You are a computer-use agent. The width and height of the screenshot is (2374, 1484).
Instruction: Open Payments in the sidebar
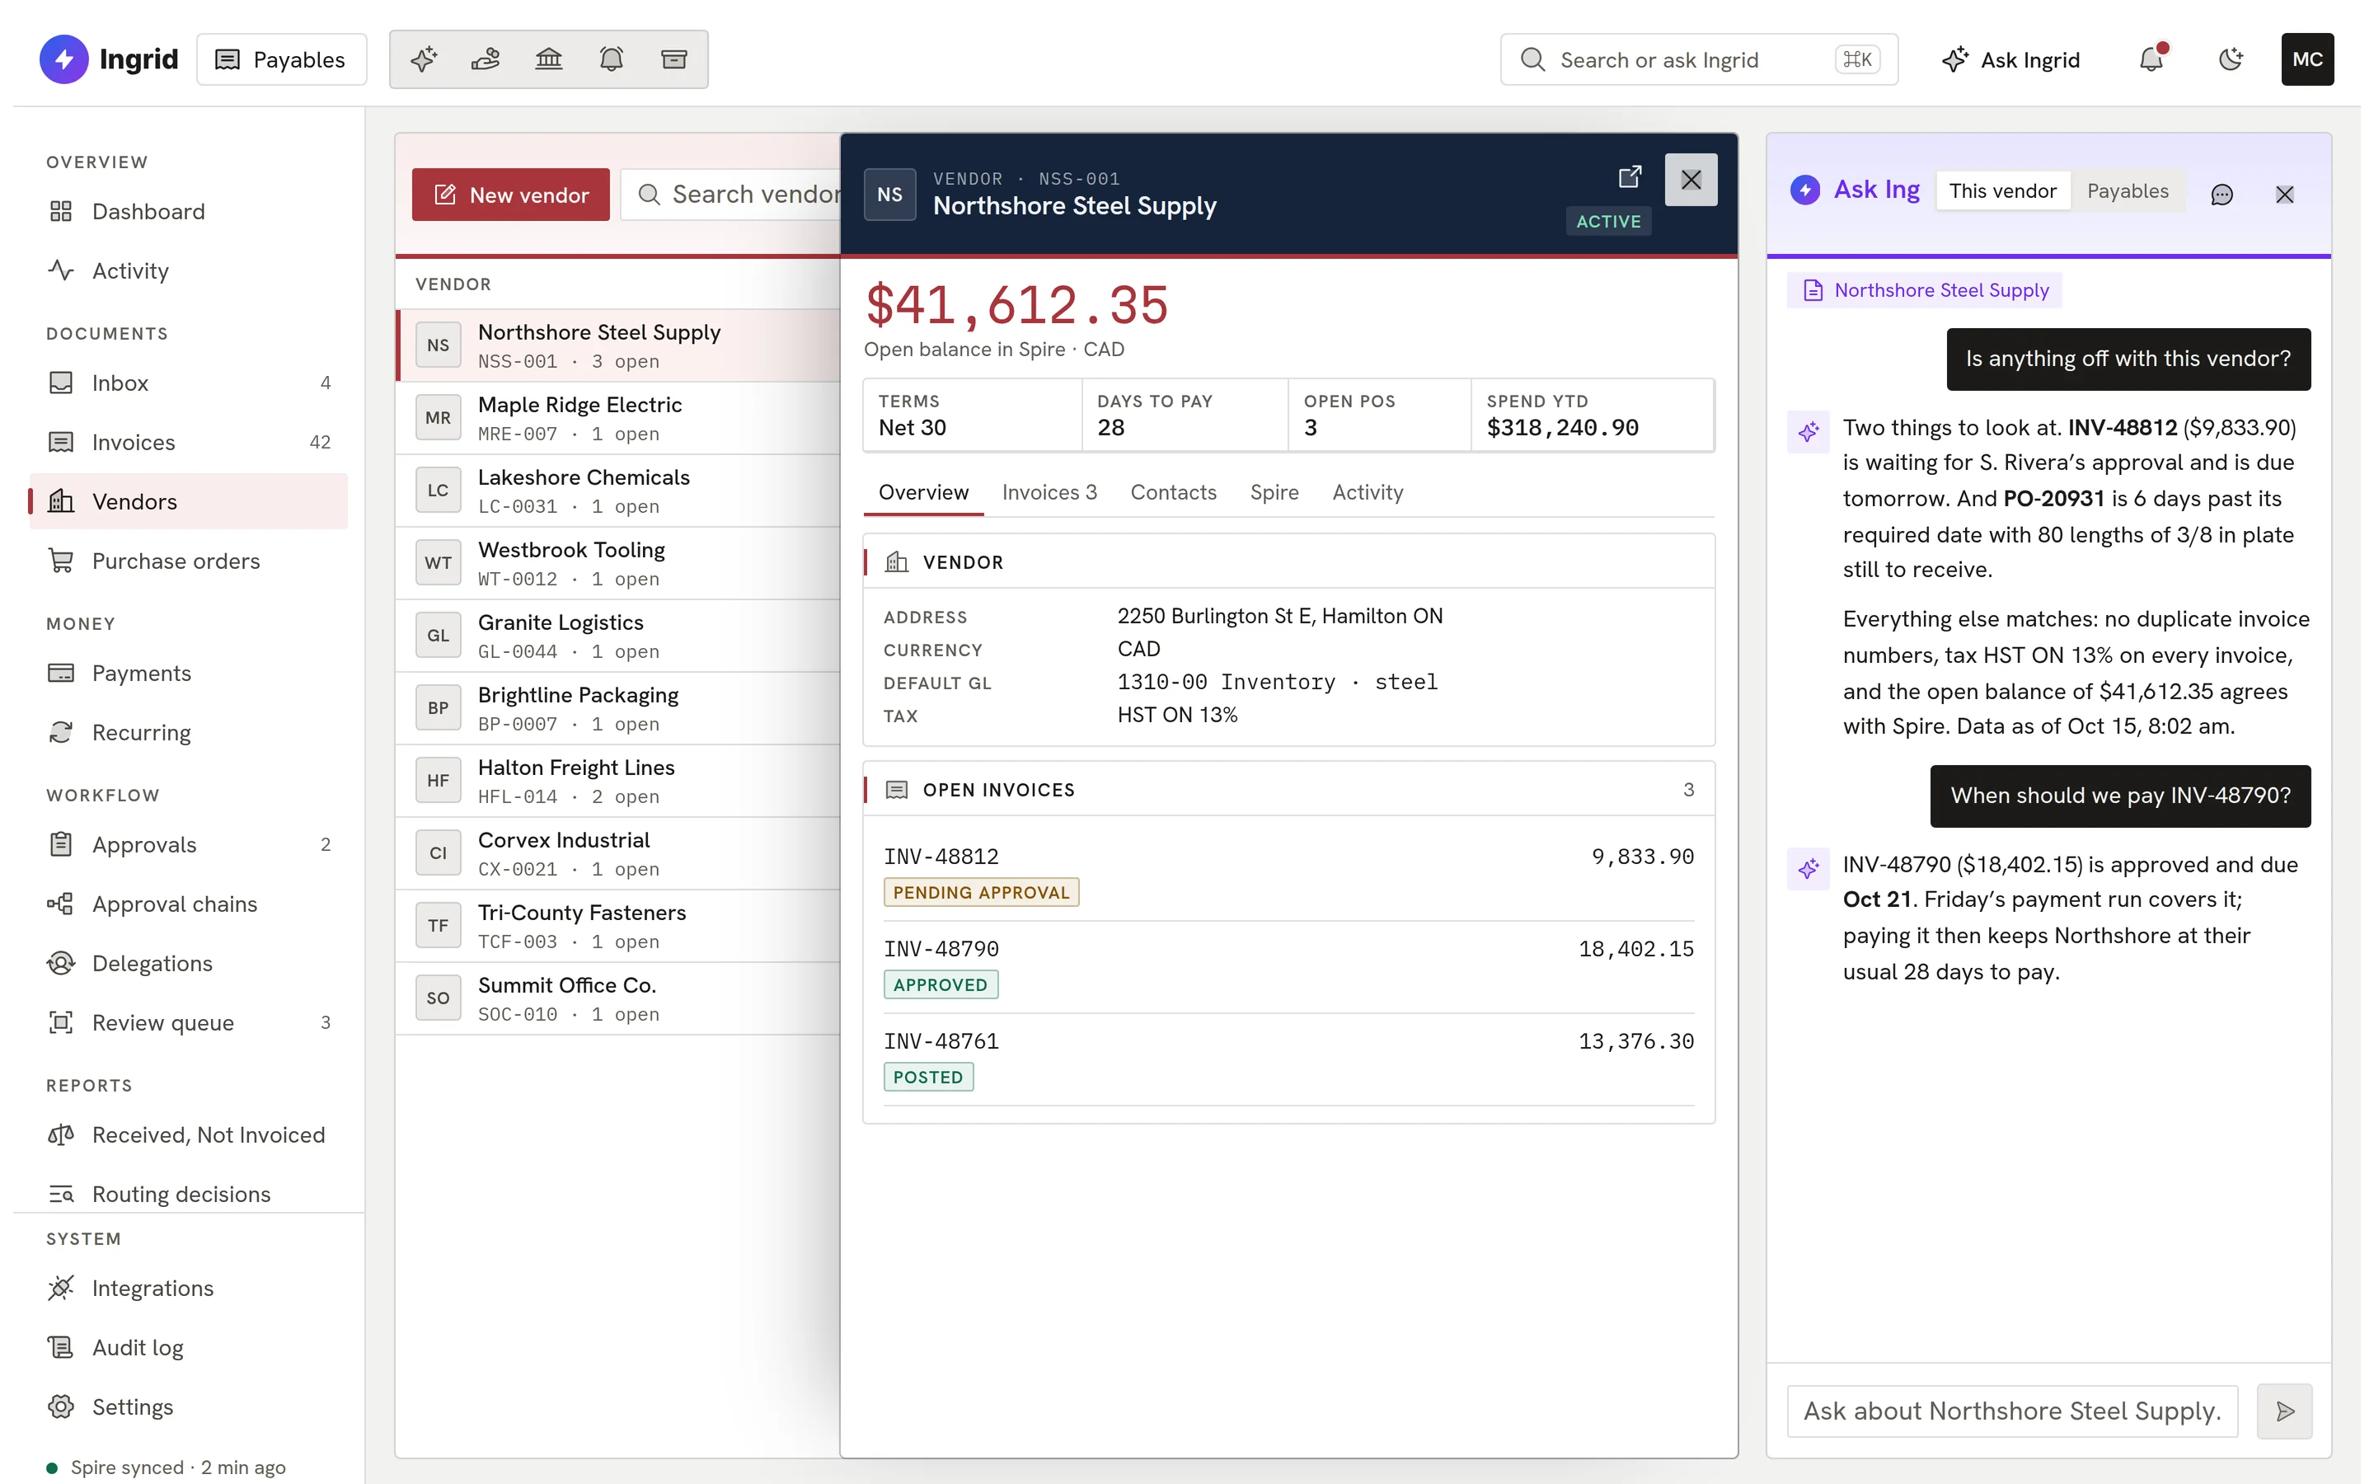point(188,674)
